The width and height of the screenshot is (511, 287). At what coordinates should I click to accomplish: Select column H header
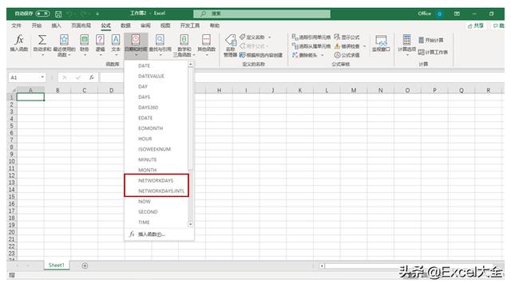(x=219, y=90)
